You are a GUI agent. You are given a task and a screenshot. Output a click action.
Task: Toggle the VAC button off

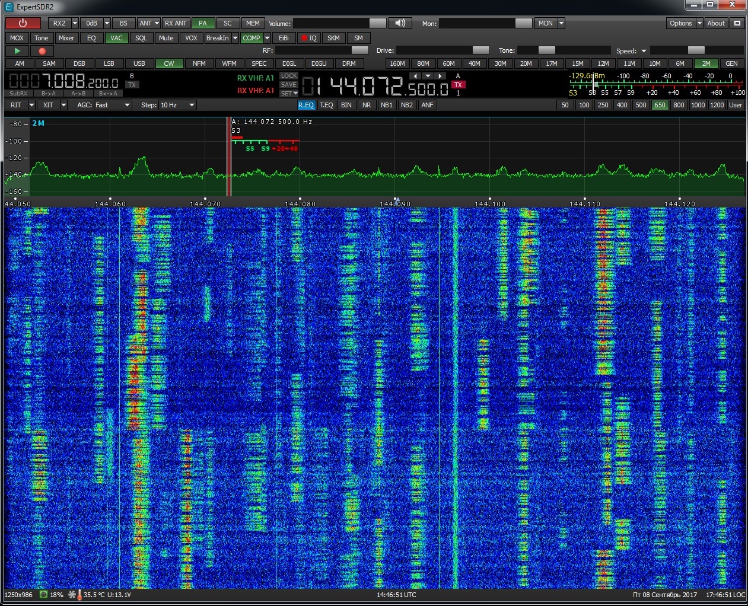(x=116, y=38)
